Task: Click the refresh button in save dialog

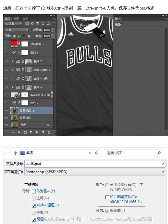Action: tap(96, 153)
